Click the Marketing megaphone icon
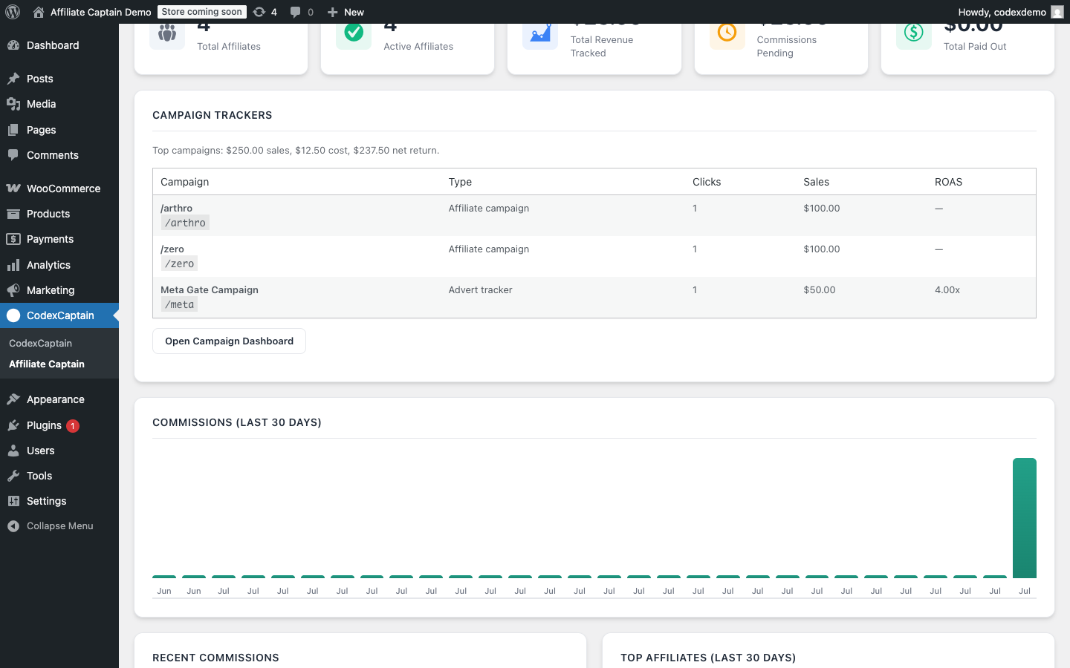Image resolution: width=1070 pixels, height=668 pixels. 13,290
